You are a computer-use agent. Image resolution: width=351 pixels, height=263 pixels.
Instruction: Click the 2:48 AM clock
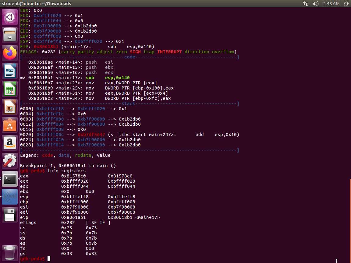(x=331, y=4)
